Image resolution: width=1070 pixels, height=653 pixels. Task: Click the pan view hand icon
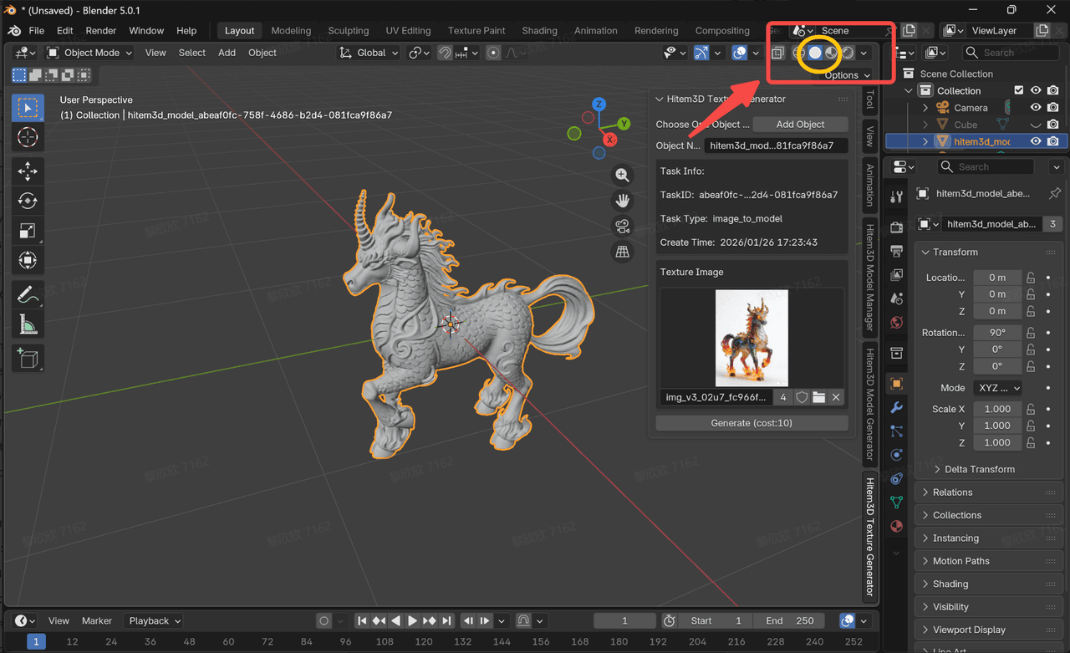(x=622, y=201)
